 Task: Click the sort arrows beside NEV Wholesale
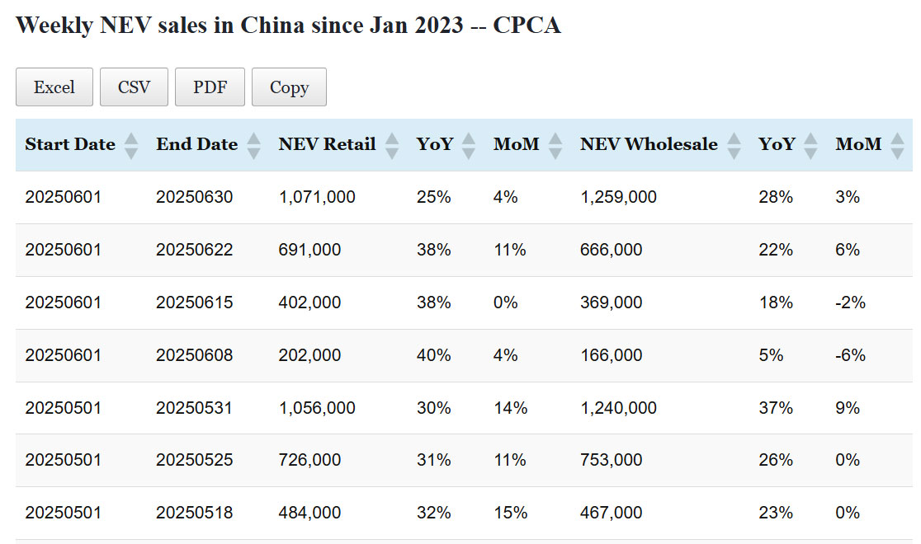[734, 146]
